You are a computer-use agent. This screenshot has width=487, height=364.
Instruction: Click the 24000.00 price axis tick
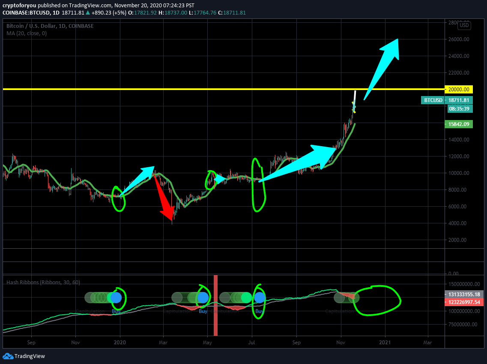coord(459,56)
